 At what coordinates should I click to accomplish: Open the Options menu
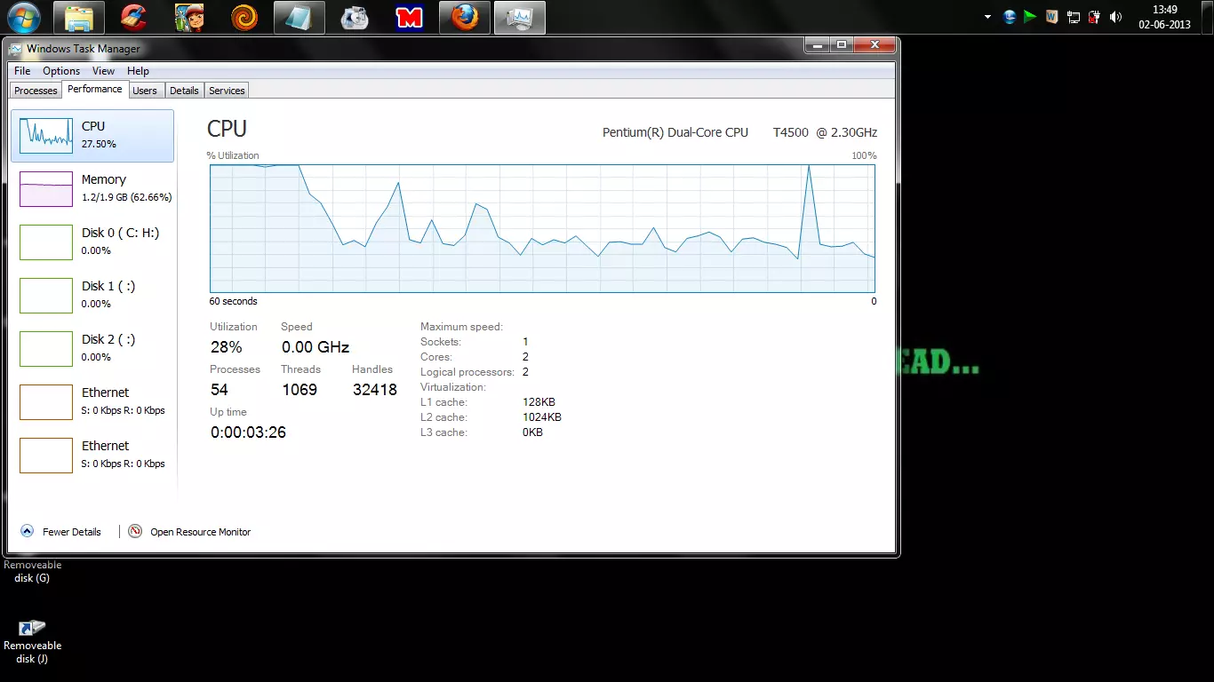[61, 71]
